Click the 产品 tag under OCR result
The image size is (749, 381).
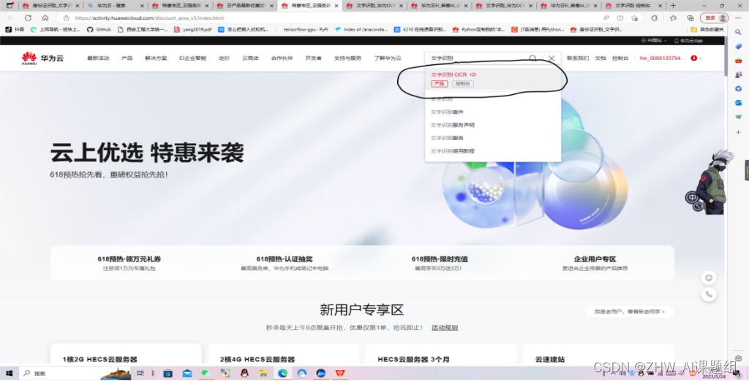pyautogui.click(x=440, y=83)
